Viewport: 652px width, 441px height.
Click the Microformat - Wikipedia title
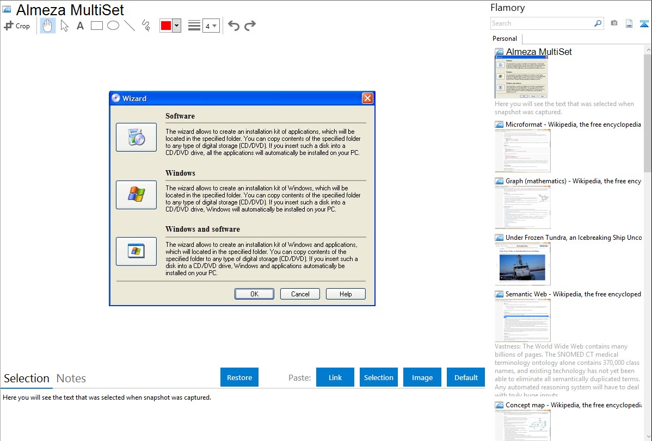(573, 125)
